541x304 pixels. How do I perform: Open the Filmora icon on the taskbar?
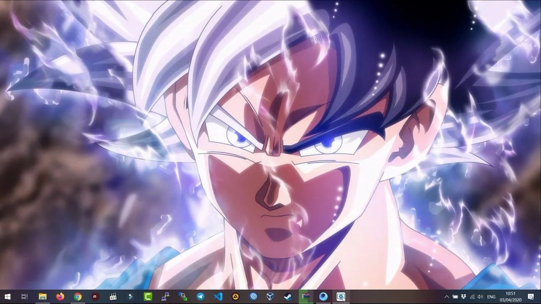click(x=131, y=297)
